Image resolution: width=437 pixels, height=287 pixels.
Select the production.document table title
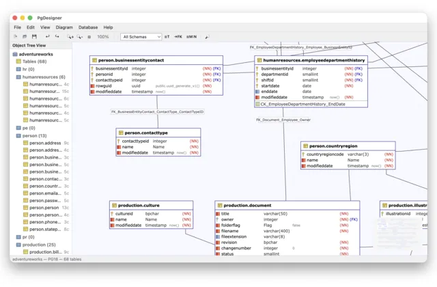(x=247, y=205)
